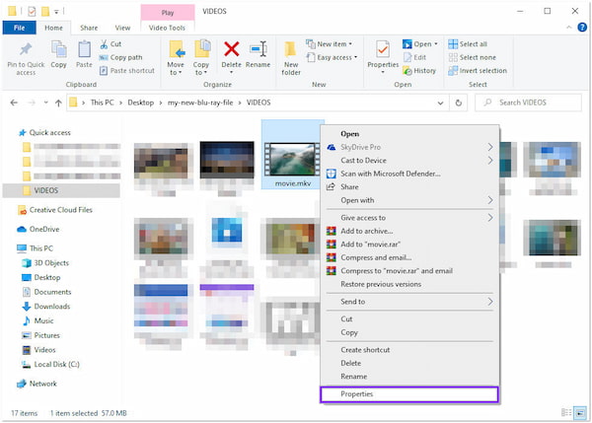Choose Open in context menu
This screenshot has width=592, height=423.
pos(409,133)
